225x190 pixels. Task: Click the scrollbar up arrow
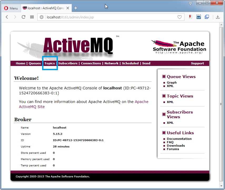tap(221, 25)
